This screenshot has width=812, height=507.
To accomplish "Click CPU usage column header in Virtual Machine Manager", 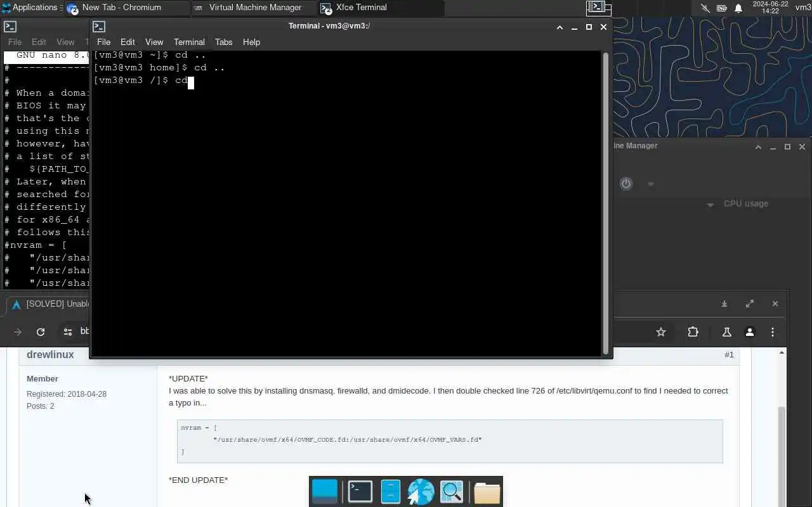I will tap(746, 203).
